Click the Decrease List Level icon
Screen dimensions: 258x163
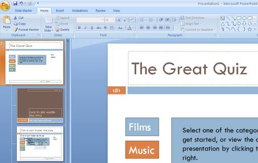pos(161,20)
